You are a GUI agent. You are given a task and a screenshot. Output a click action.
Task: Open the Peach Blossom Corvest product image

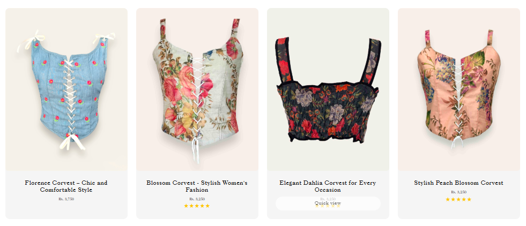tap(459, 89)
